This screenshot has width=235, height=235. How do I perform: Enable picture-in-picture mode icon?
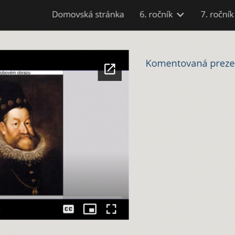pos(90,209)
